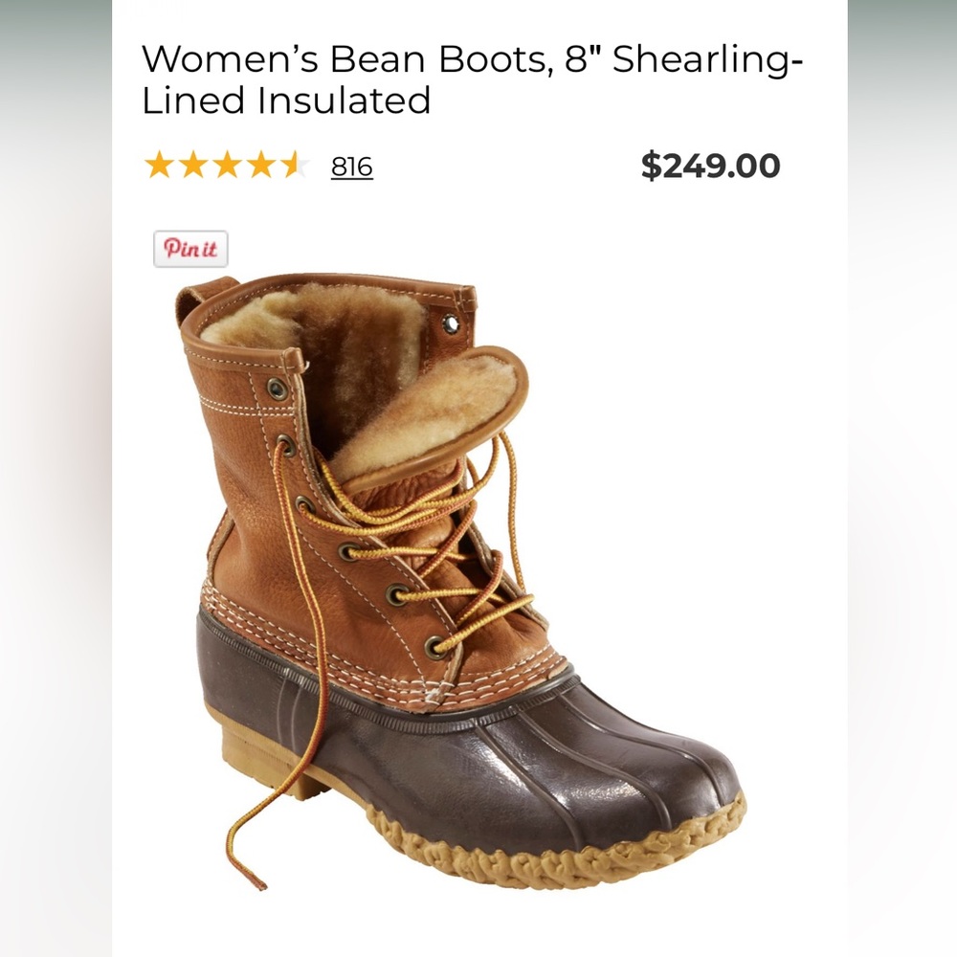Click the product title Women's Bean Boots
Image resolution: width=957 pixels, height=957 pixels.
tap(383, 62)
